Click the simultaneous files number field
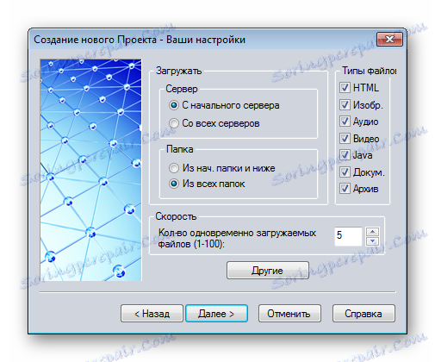This screenshot has width=435, height=362. pyautogui.click(x=348, y=236)
